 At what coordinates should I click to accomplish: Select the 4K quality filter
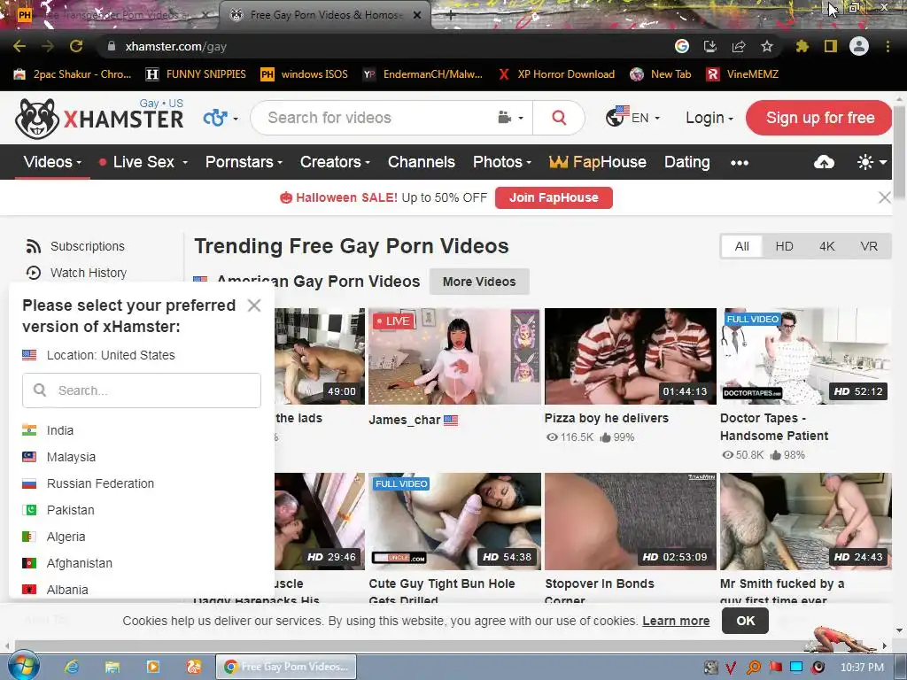click(826, 247)
